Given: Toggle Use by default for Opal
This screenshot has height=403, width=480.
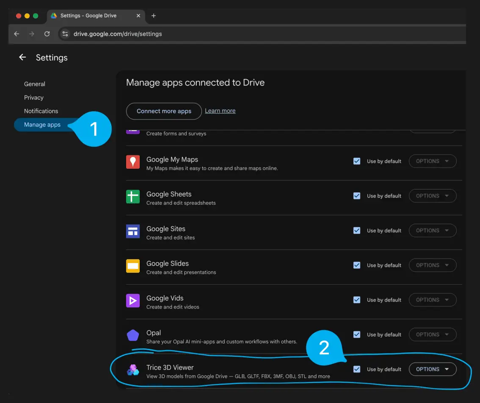Looking at the screenshot, I should click(x=357, y=334).
